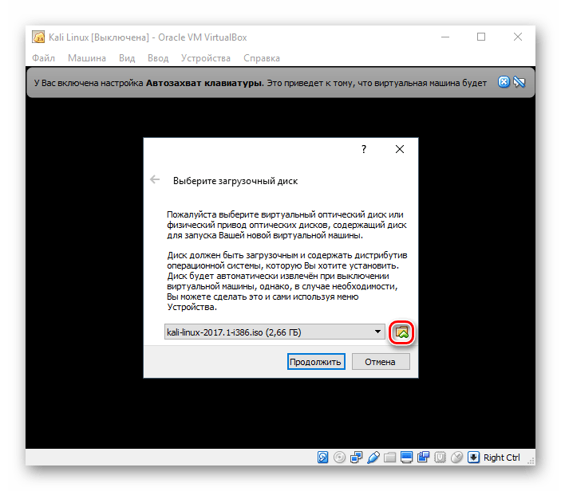
Task: Open the Машина menu
Action: 87,58
